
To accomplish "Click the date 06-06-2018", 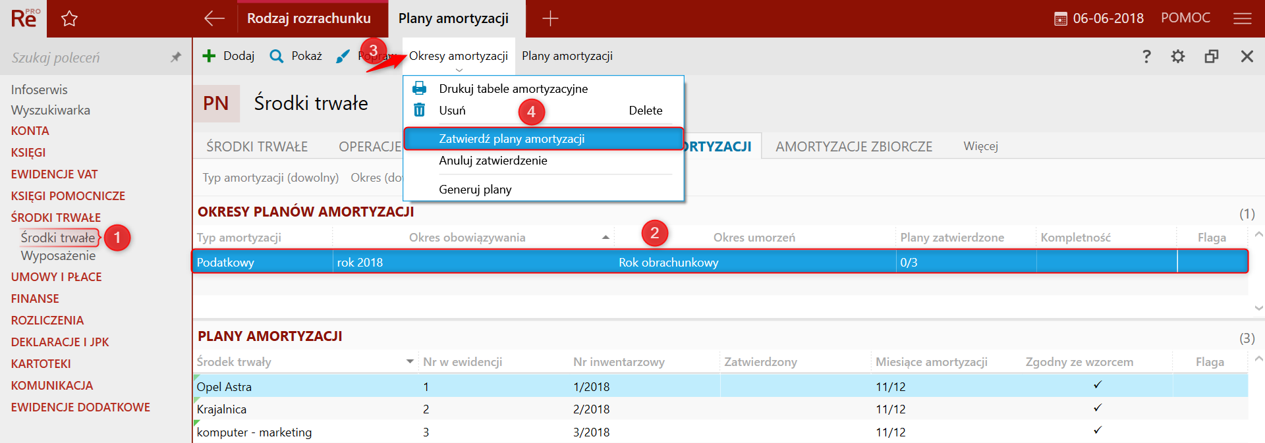I will tap(1108, 18).
